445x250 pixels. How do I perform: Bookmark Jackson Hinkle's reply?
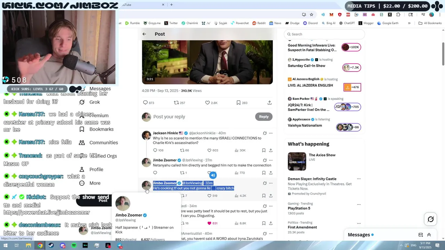264,150
